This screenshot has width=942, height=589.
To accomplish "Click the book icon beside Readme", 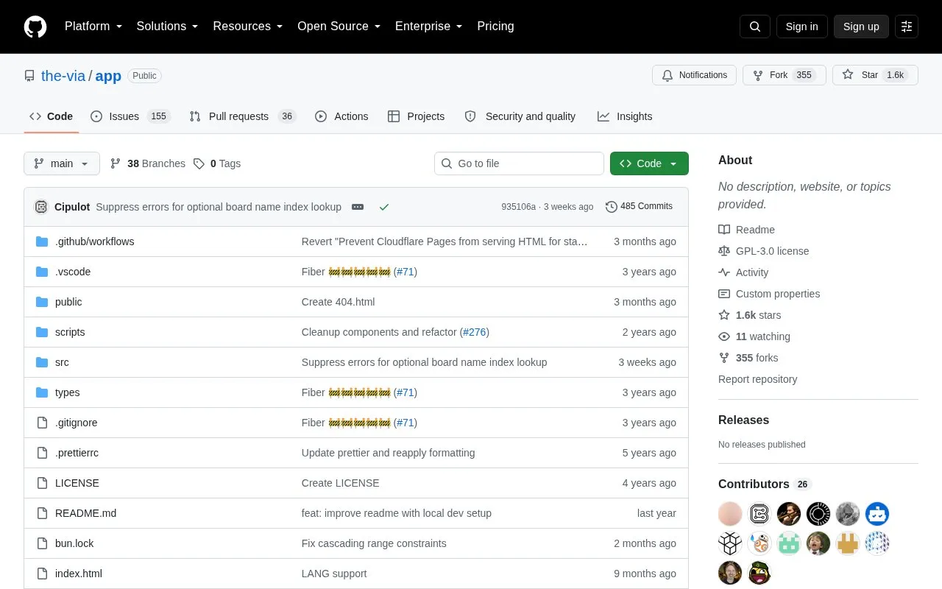I will [x=724, y=230].
